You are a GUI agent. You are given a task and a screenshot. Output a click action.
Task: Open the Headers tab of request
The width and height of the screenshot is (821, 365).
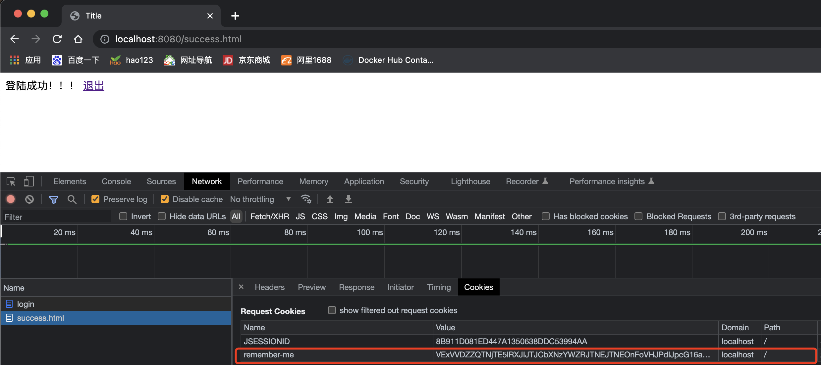tap(269, 287)
